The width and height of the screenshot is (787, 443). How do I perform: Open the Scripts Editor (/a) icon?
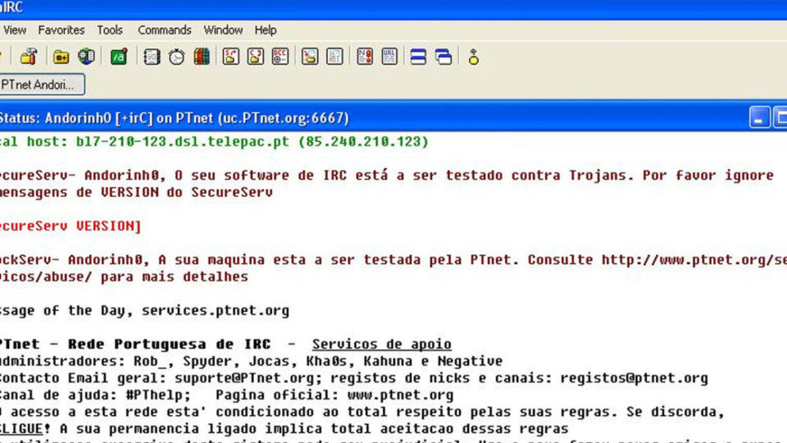119,57
